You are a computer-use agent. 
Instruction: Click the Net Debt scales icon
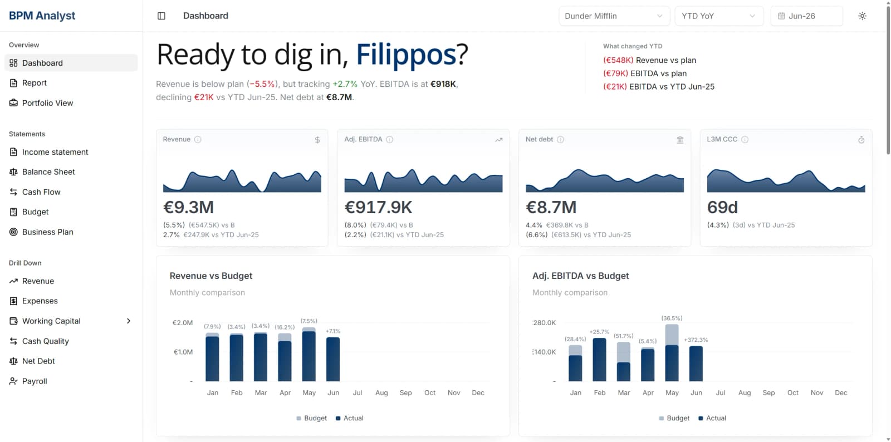point(13,361)
